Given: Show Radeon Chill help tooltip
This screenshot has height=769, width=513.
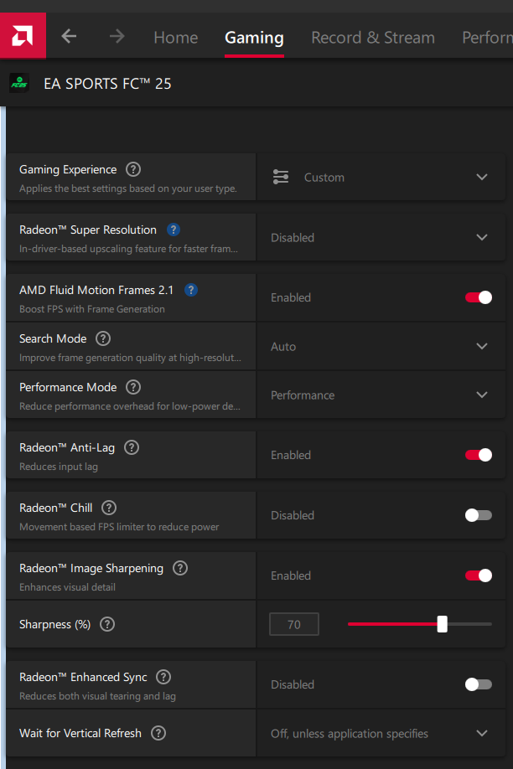Looking at the screenshot, I should [109, 508].
